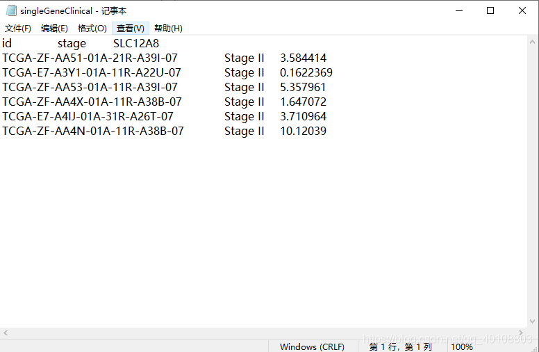Click 'Stage II' in the AA4N row
The width and height of the screenshot is (539, 352).
244,131
